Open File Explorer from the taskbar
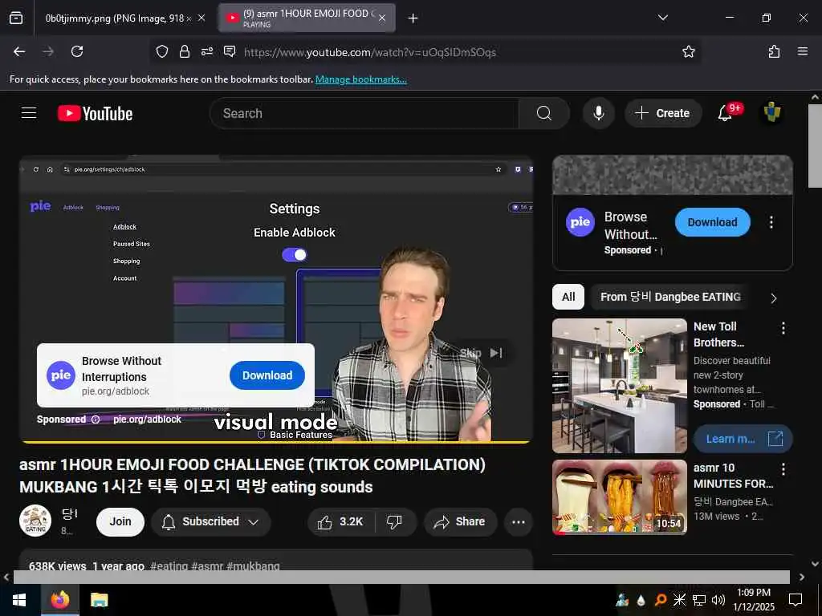This screenshot has width=822, height=616. [x=99, y=600]
